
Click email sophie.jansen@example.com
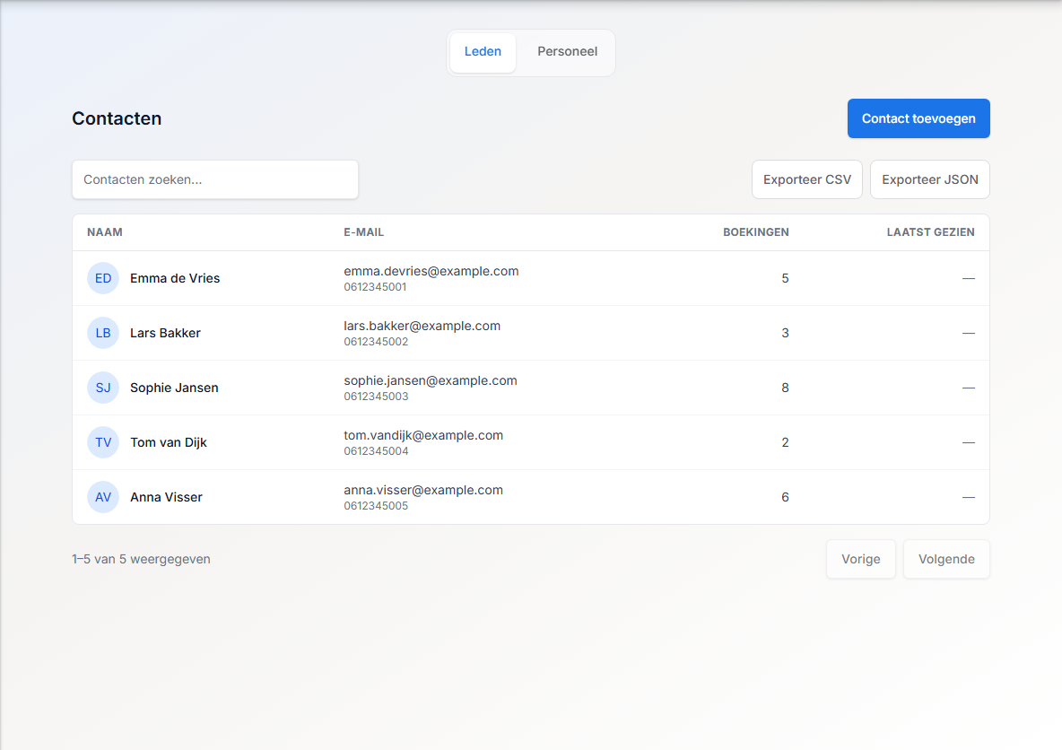(x=430, y=380)
